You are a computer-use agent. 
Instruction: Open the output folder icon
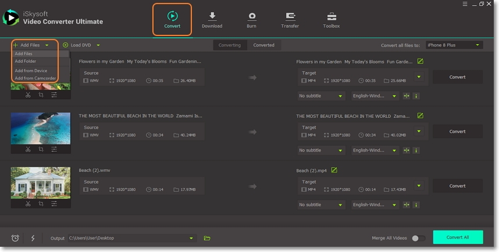pos(207,238)
